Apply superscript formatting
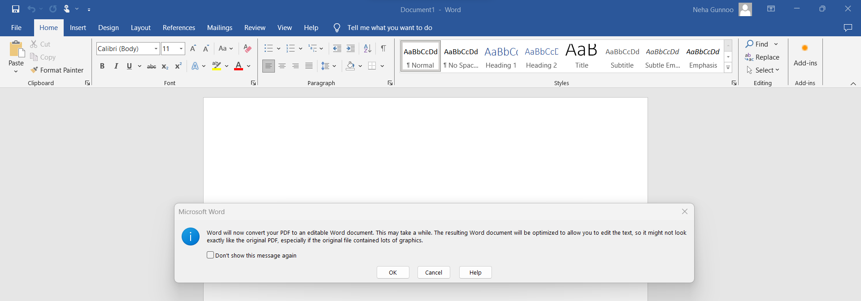861x301 pixels. [x=178, y=66]
